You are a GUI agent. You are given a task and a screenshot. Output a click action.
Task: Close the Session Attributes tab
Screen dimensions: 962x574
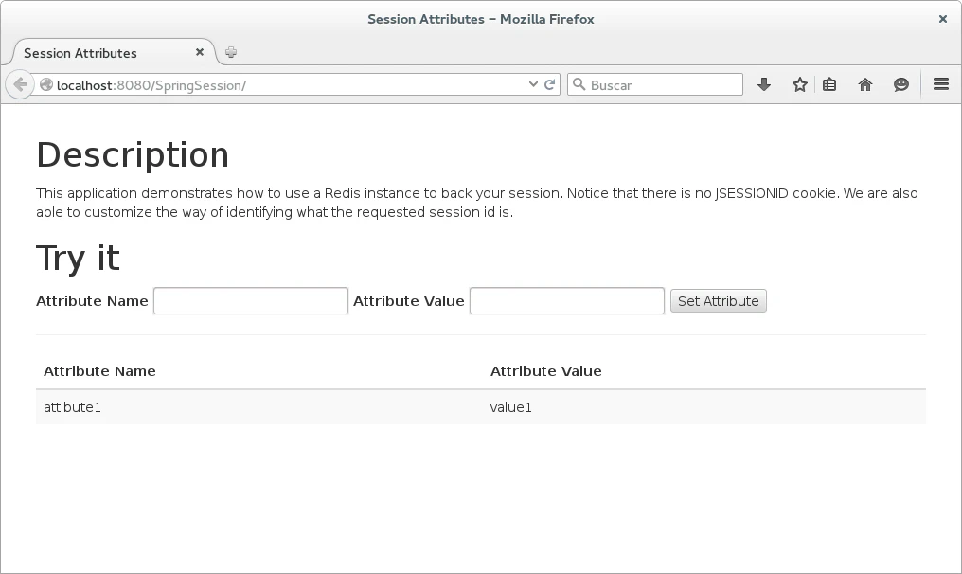pyautogui.click(x=200, y=52)
